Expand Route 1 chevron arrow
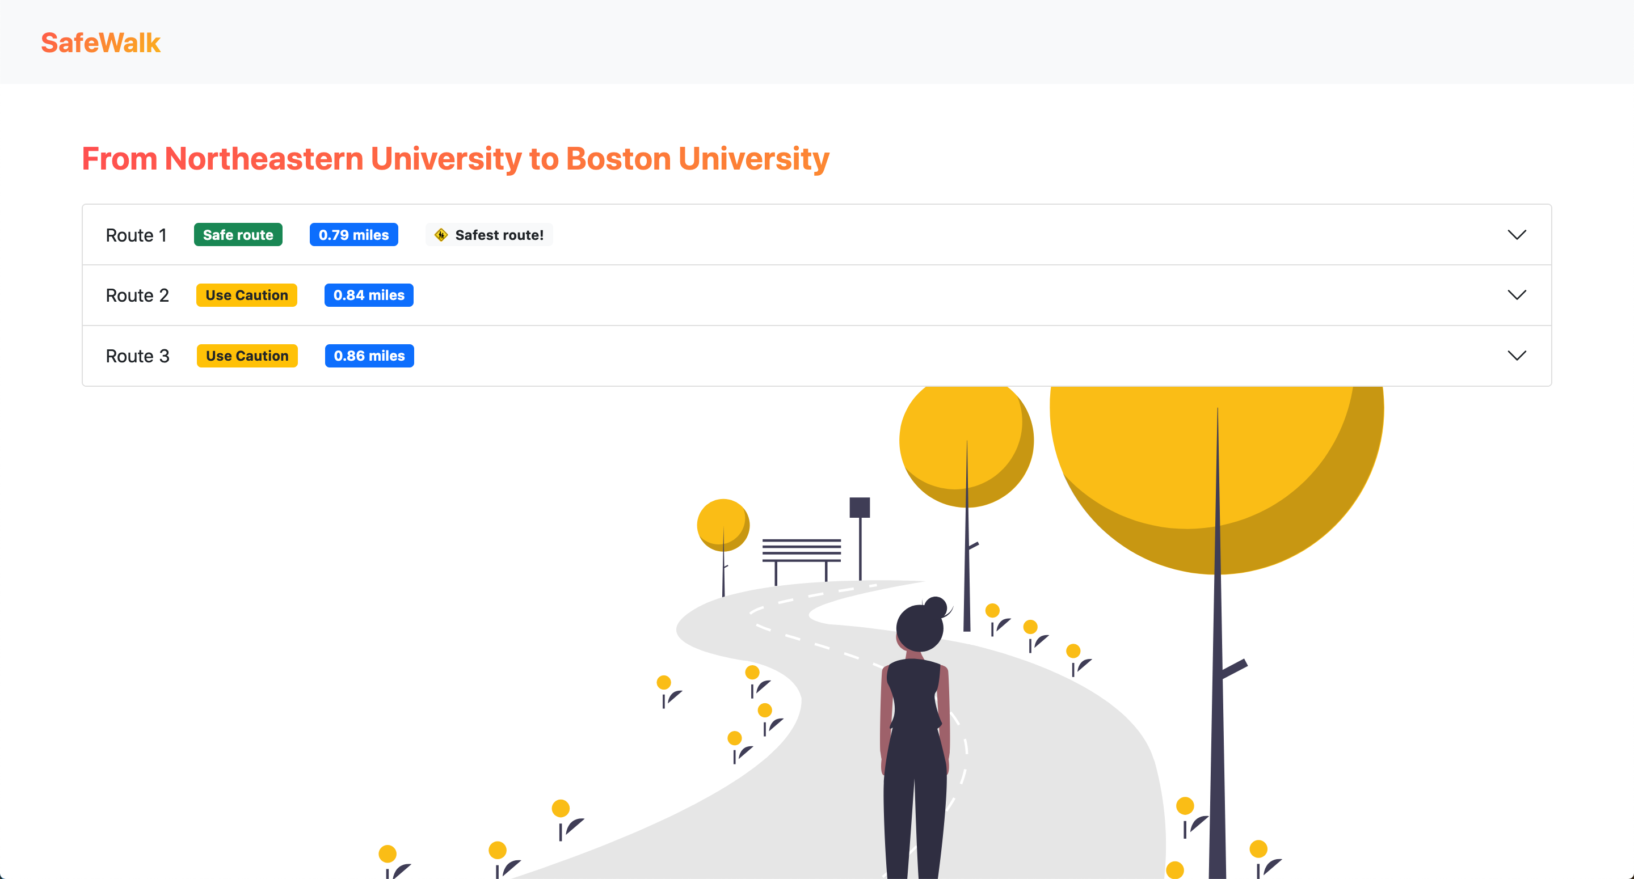This screenshot has height=879, width=1634. (x=1516, y=235)
